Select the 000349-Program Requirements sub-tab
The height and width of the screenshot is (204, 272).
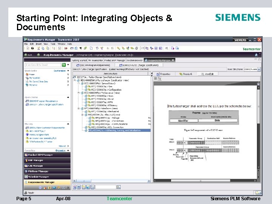[93, 65]
